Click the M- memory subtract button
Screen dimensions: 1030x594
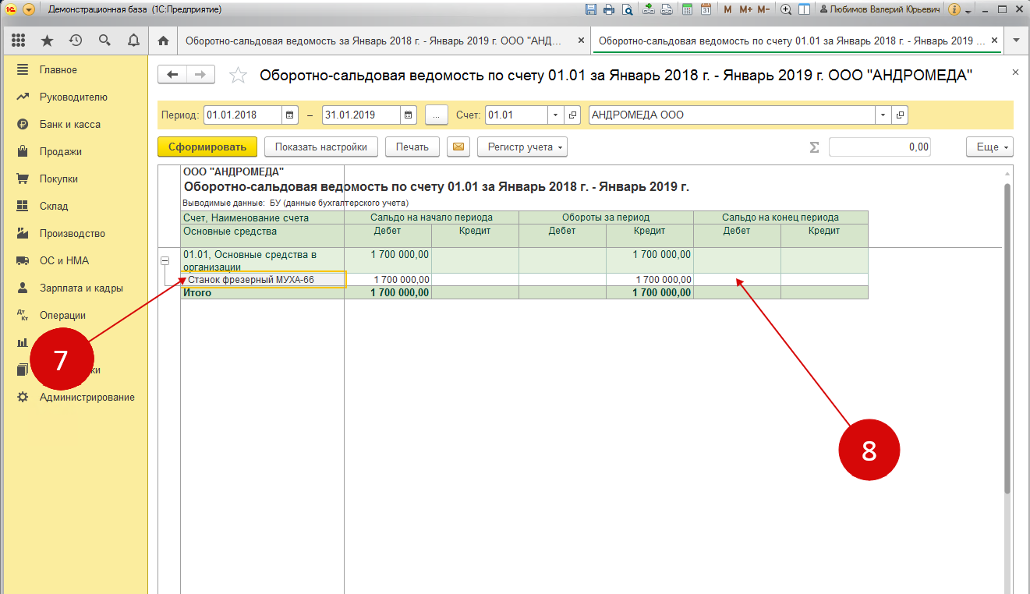pos(763,10)
